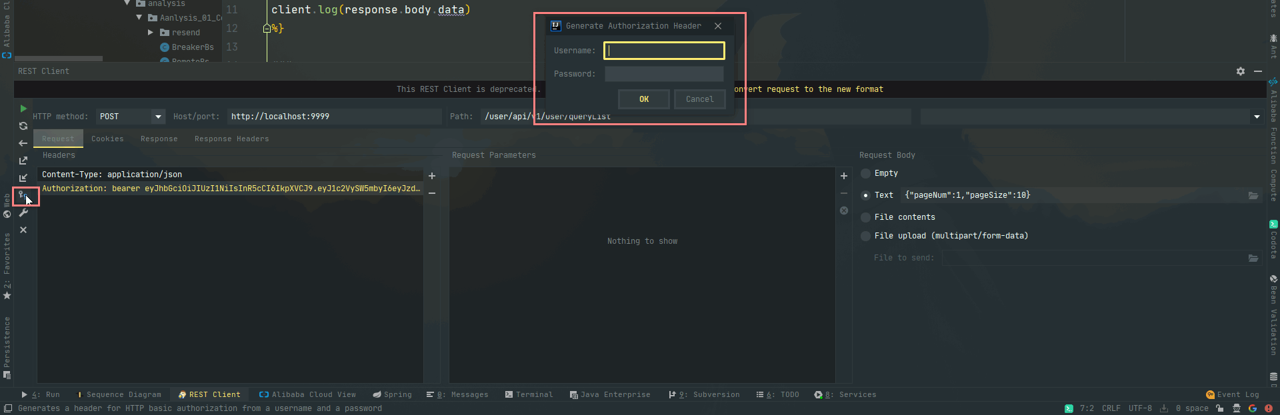The image size is (1280, 415).
Task: Open the Event Log
Action: 1232,394
